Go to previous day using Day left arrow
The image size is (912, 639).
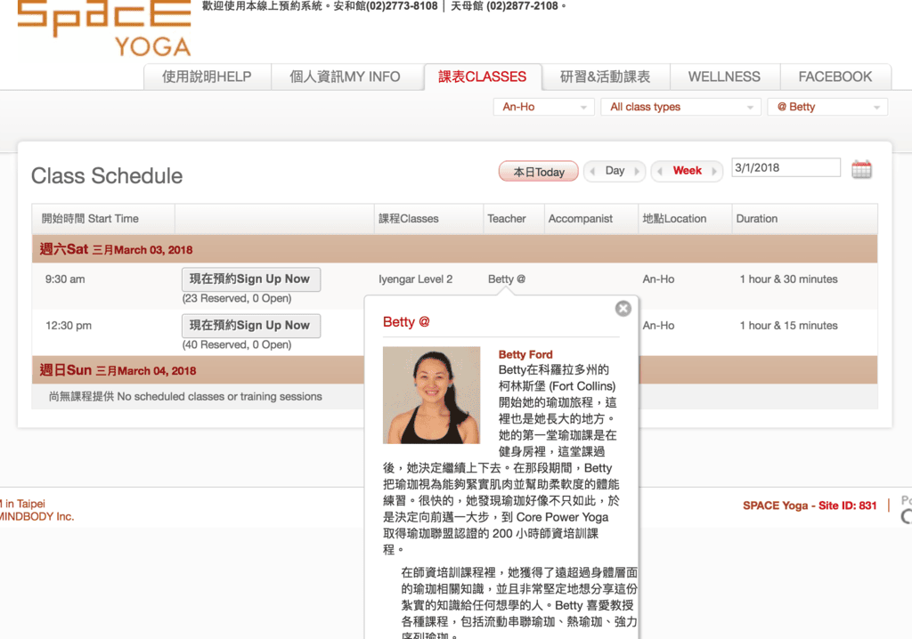(590, 172)
